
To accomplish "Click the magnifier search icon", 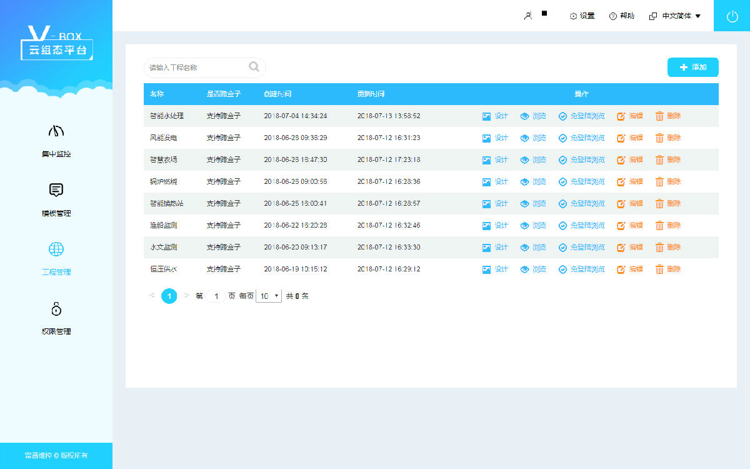I will [254, 67].
